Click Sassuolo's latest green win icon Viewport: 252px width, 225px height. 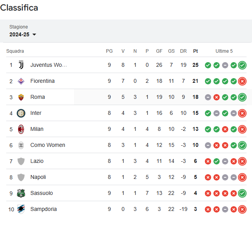tap(242, 193)
